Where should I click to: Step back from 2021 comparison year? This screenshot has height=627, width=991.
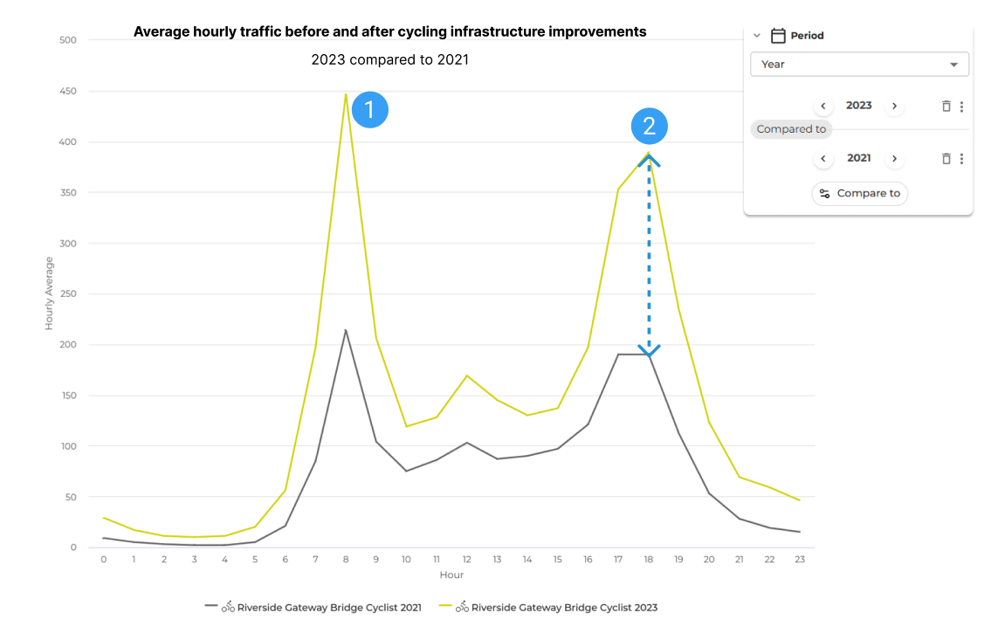click(x=823, y=159)
